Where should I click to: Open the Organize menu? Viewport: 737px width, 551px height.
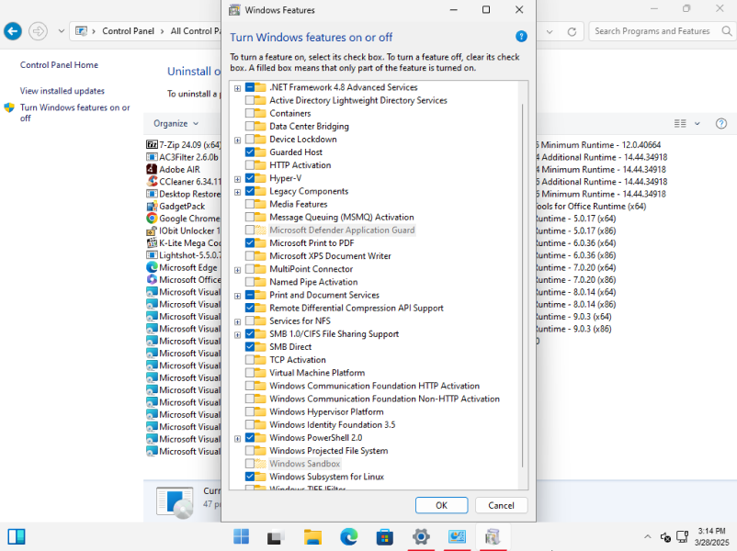(176, 124)
